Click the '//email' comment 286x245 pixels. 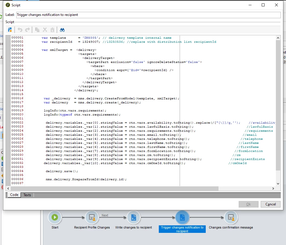tap(249, 135)
